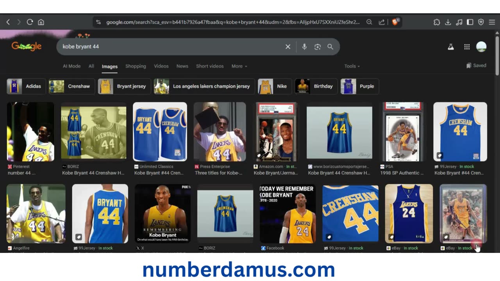Switch to Videos tab
The image size is (500, 281).
[x=161, y=66]
